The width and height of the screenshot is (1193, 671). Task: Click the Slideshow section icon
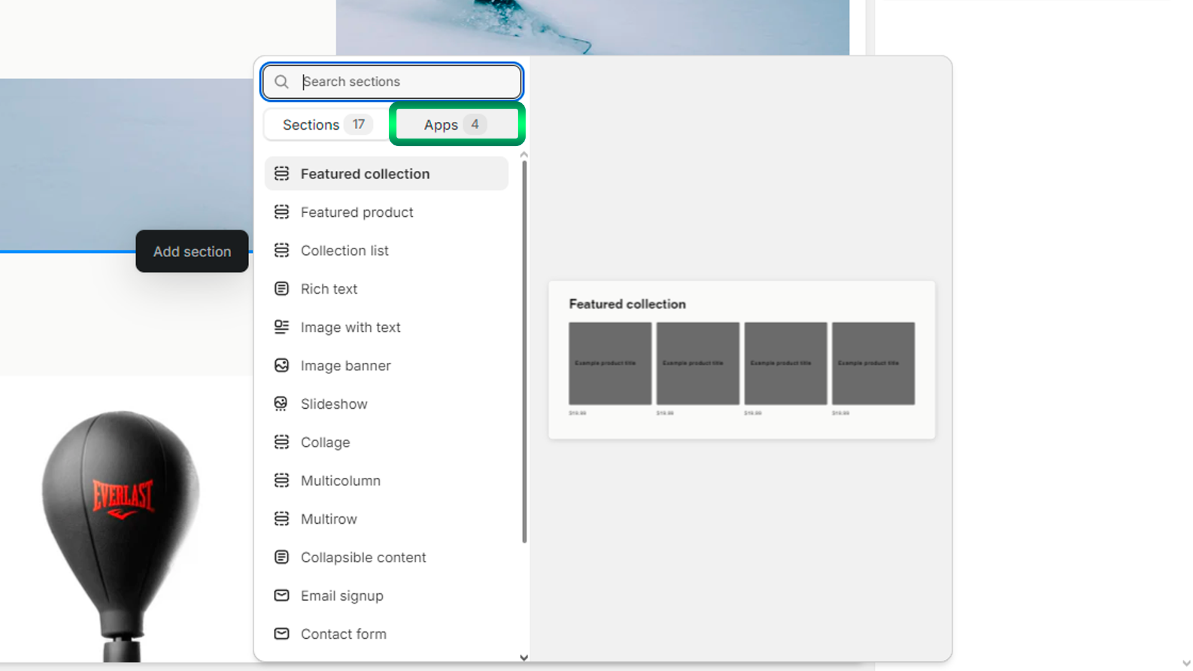coord(281,404)
